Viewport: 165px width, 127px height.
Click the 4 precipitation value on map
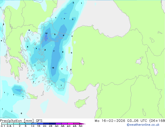[64, 19]
